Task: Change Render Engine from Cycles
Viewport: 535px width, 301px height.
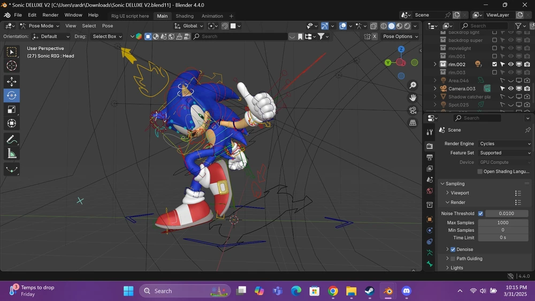Action: tap(505, 144)
